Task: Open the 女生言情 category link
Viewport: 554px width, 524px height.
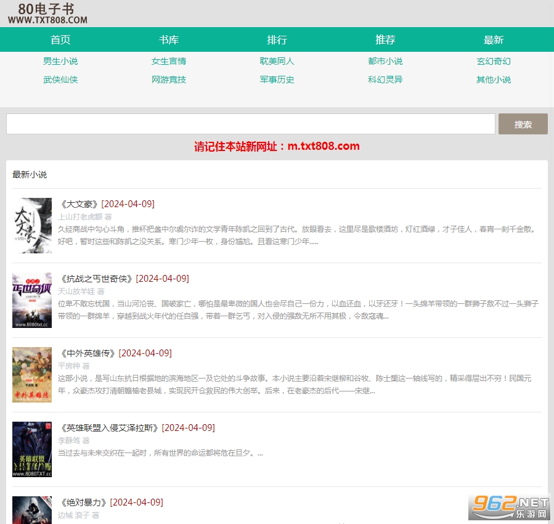Action: tap(169, 61)
